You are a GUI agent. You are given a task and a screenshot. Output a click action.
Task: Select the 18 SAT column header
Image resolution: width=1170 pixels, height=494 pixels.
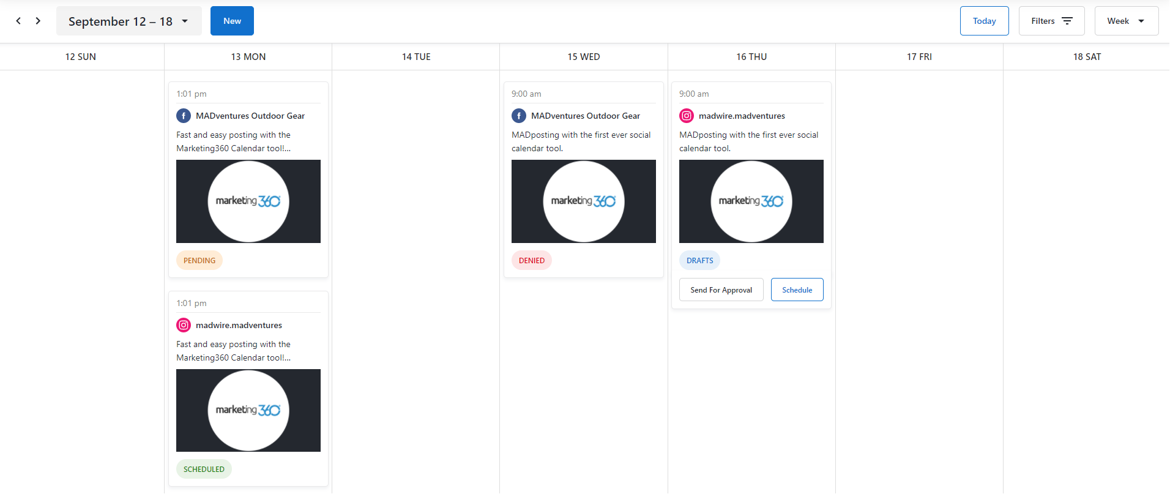pyautogui.click(x=1087, y=57)
